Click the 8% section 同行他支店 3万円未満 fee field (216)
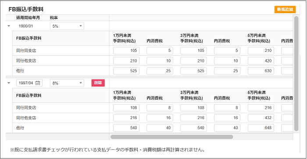Screen dimensions: 307x159 [194, 118]
